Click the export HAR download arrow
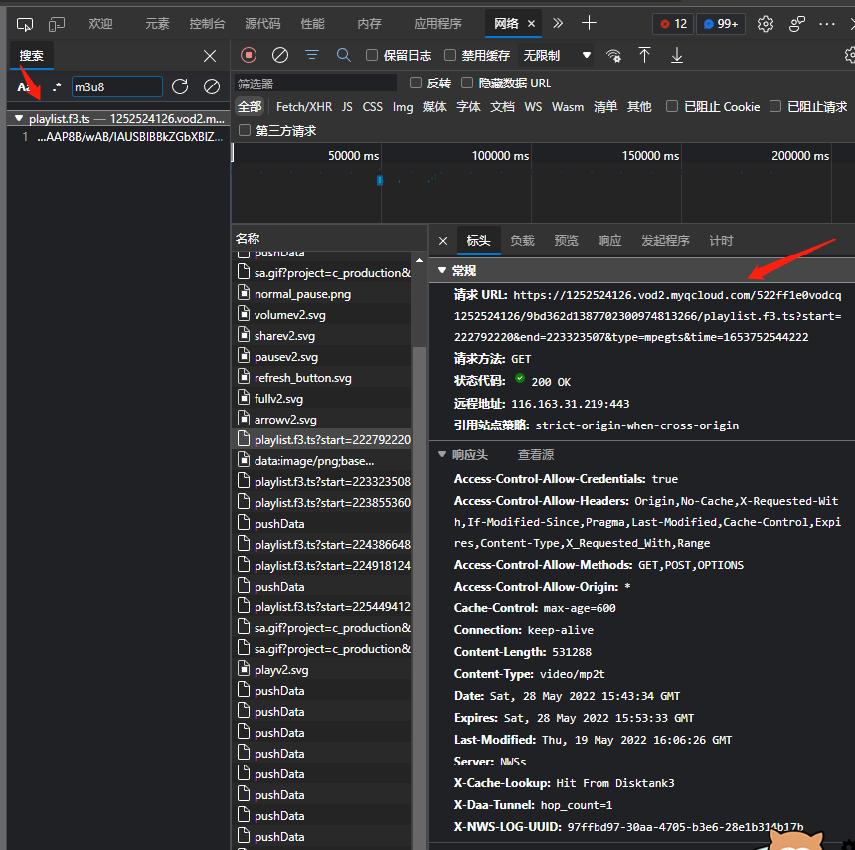Image resolution: width=855 pixels, height=850 pixels. [x=677, y=55]
